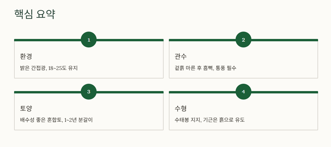Click the text 수태봉 지지, 기근은 흙으로 유도

pyautogui.click(x=210, y=120)
